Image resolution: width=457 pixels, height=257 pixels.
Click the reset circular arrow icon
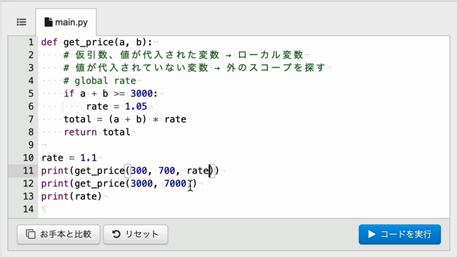tap(116, 234)
